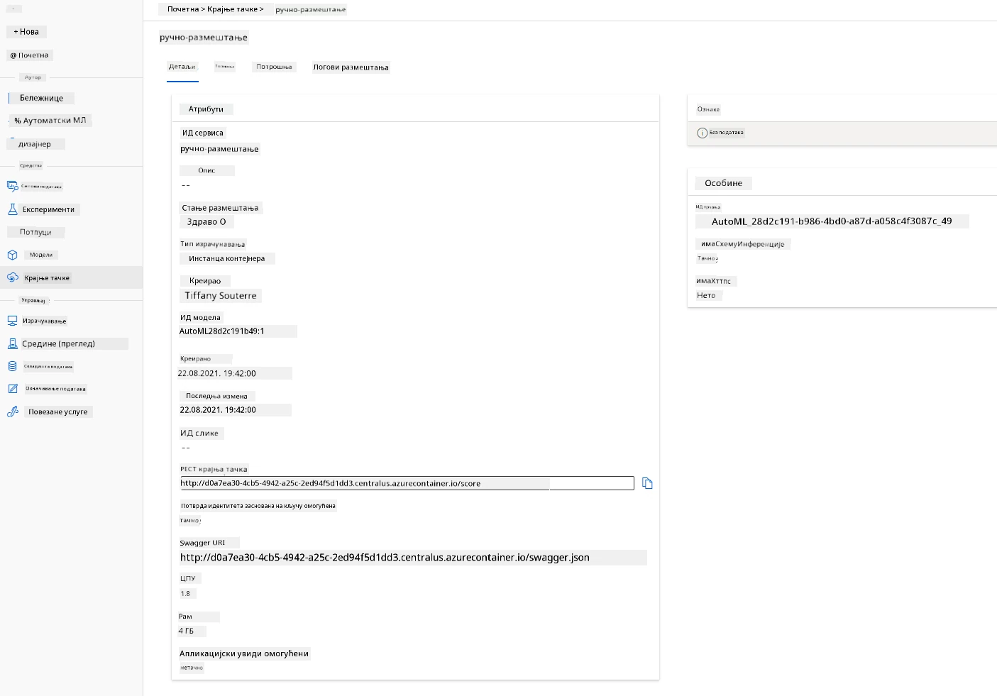This screenshot has width=997, height=696.
Task: Click the datasets icon in the sidebar
Action: click(x=12, y=186)
